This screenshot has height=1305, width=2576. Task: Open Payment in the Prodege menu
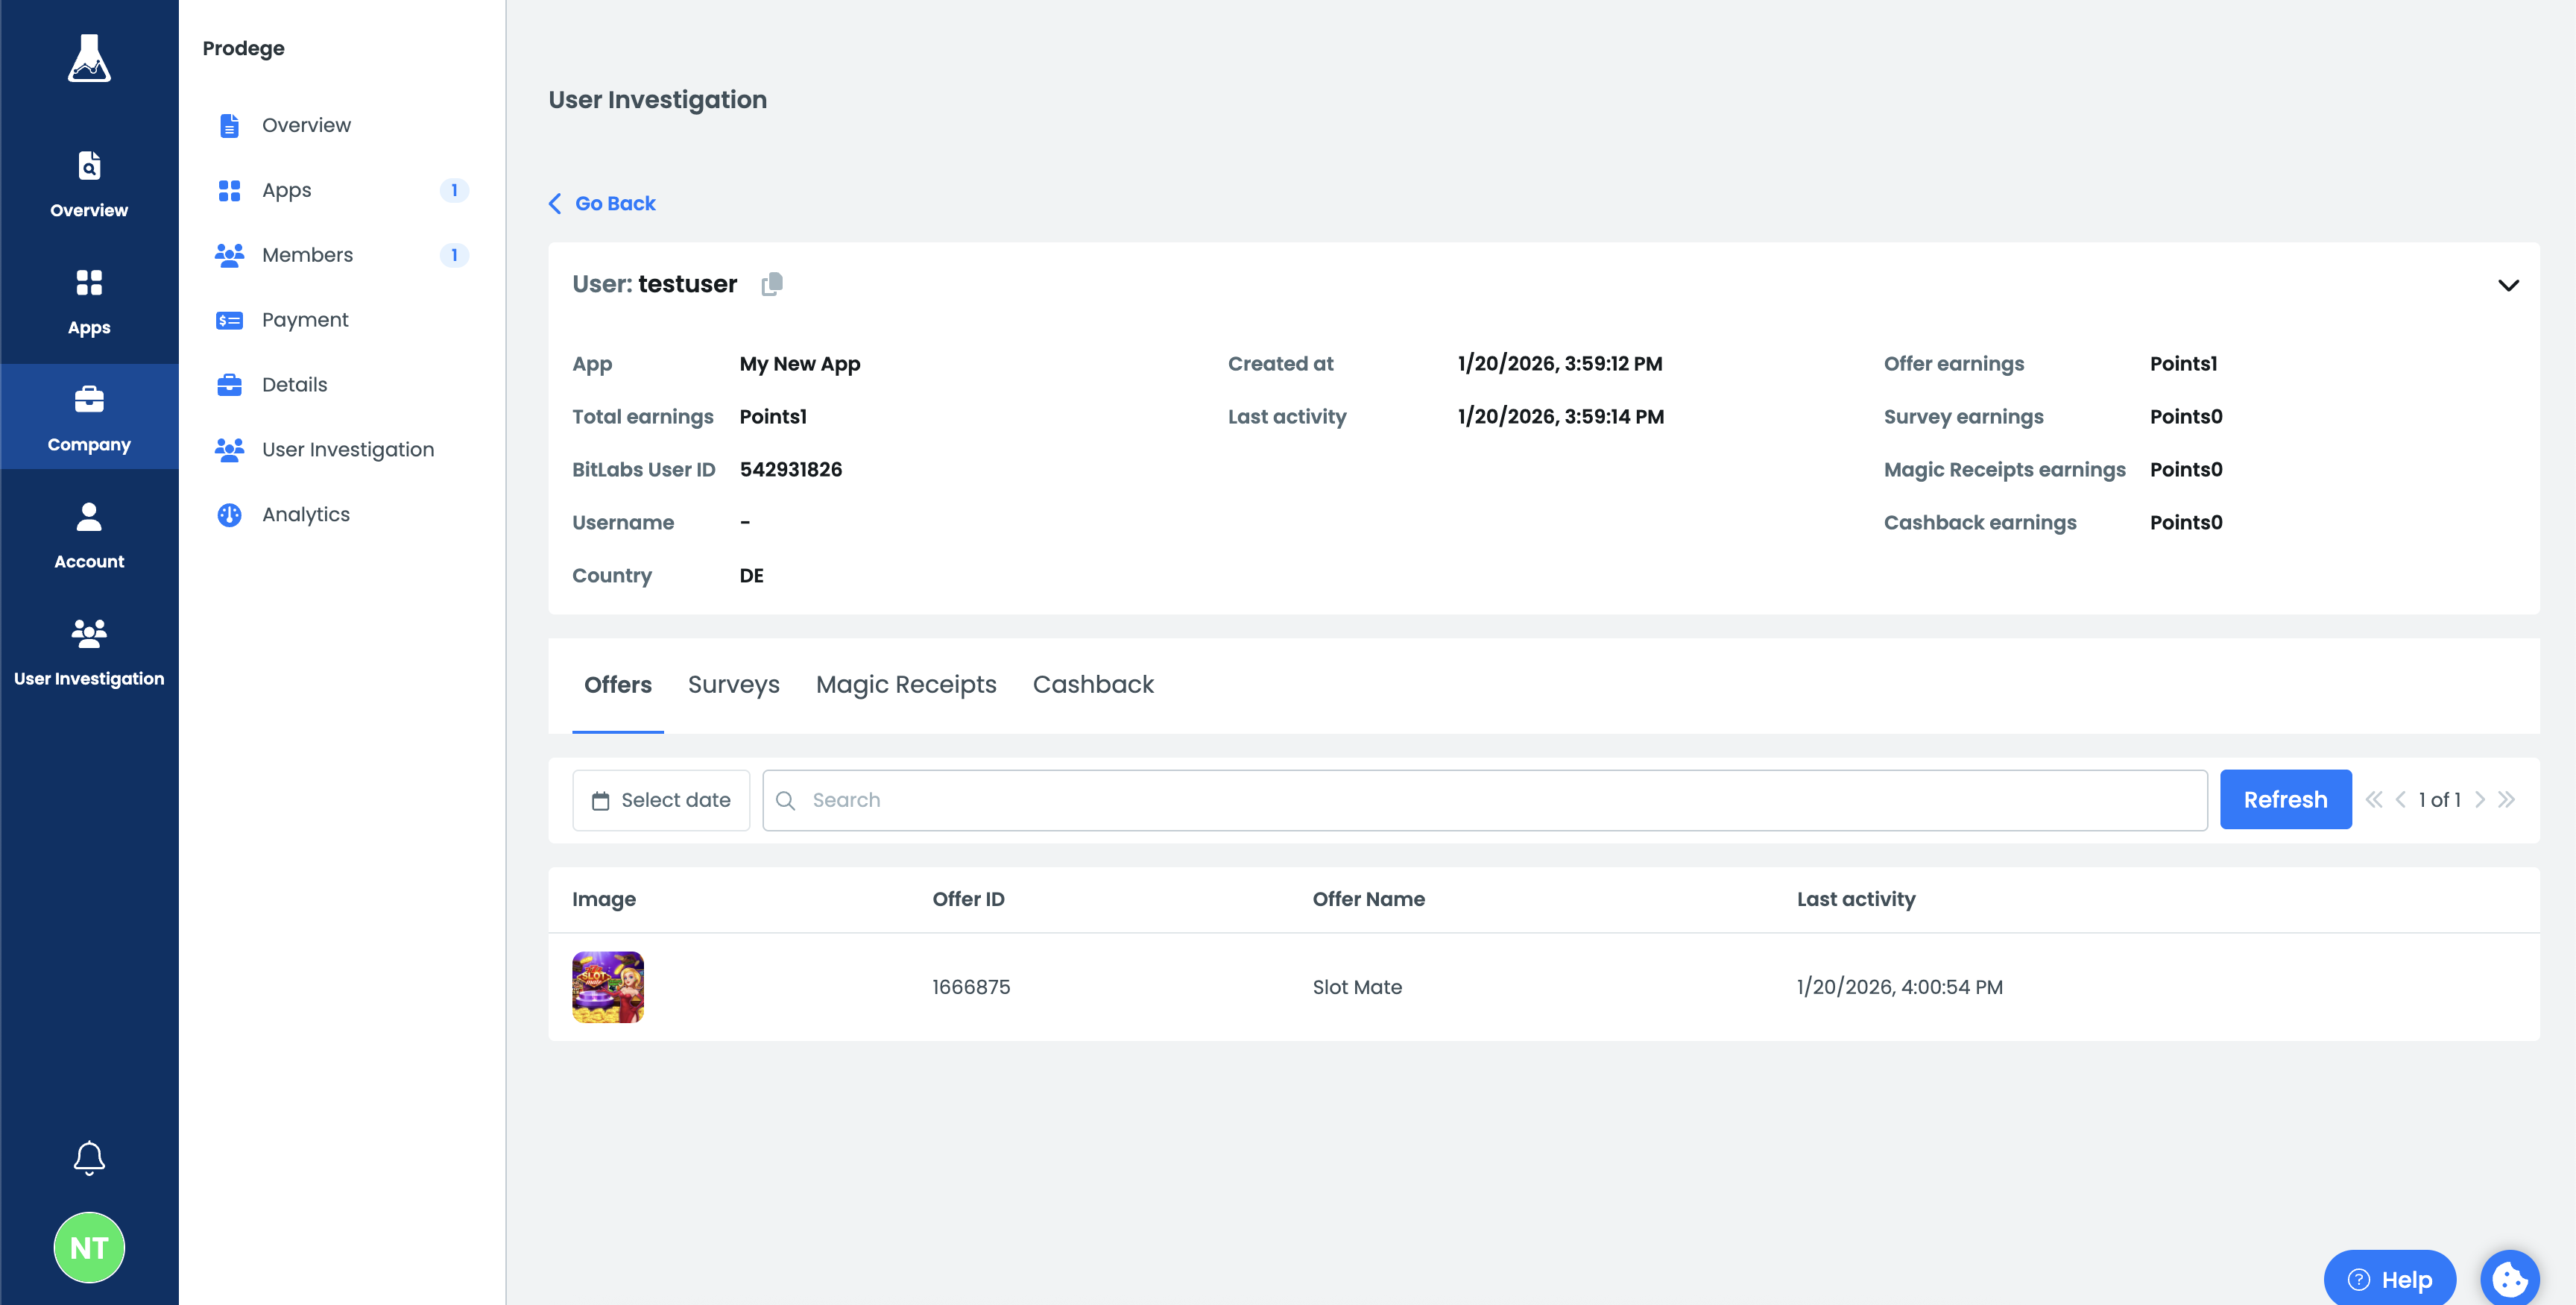[x=304, y=320]
